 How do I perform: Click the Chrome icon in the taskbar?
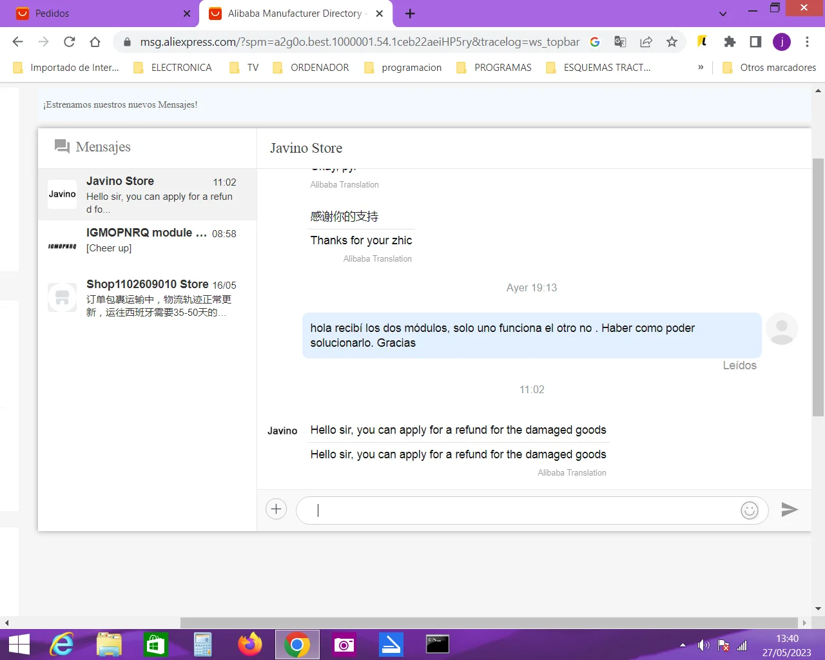pyautogui.click(x=297, y=645)
